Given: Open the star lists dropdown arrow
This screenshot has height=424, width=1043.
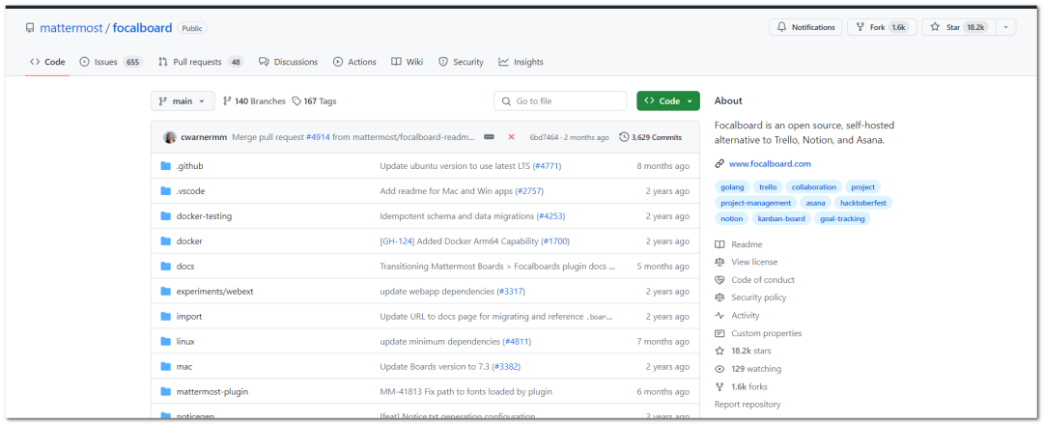Looking at the screenshot, I should click(1005, 27).
